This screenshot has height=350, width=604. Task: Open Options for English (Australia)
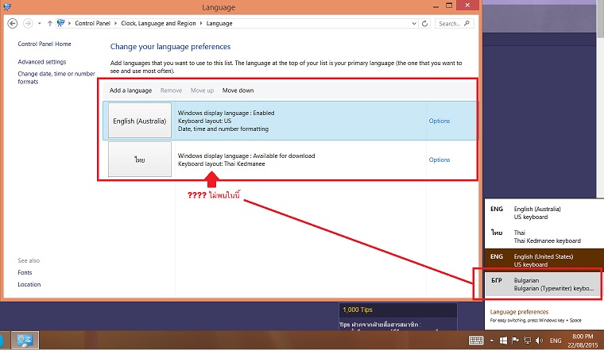coord(439,121)
